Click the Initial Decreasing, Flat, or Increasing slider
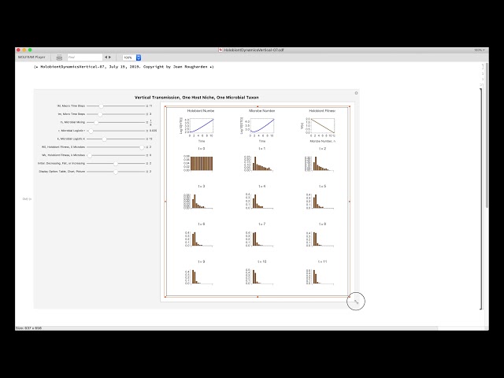504x378 pixels. point(116,164)
